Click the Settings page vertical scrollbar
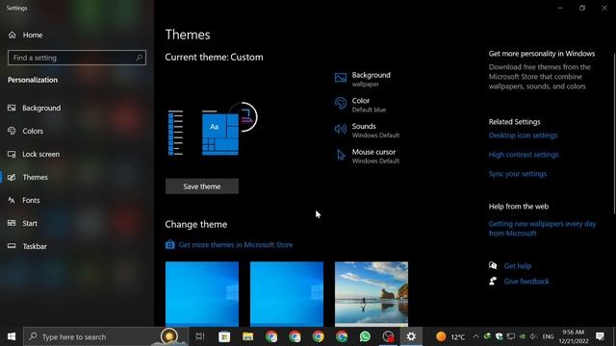616x346 pixels. point(614,134)
